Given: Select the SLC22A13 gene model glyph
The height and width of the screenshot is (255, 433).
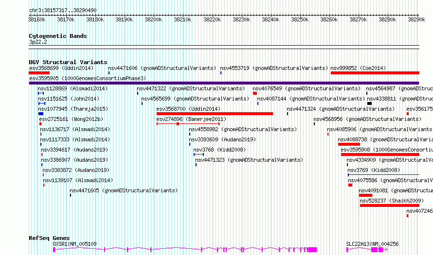Looking at the screenshot, I should click(367, 250).
